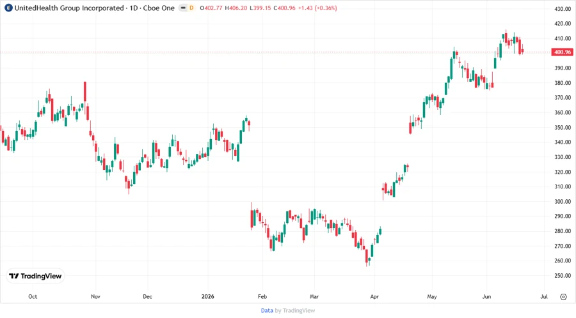Screen dimensions: 576x318
Task: Click 'by TradingView' footer text
Action: point(295,311)
